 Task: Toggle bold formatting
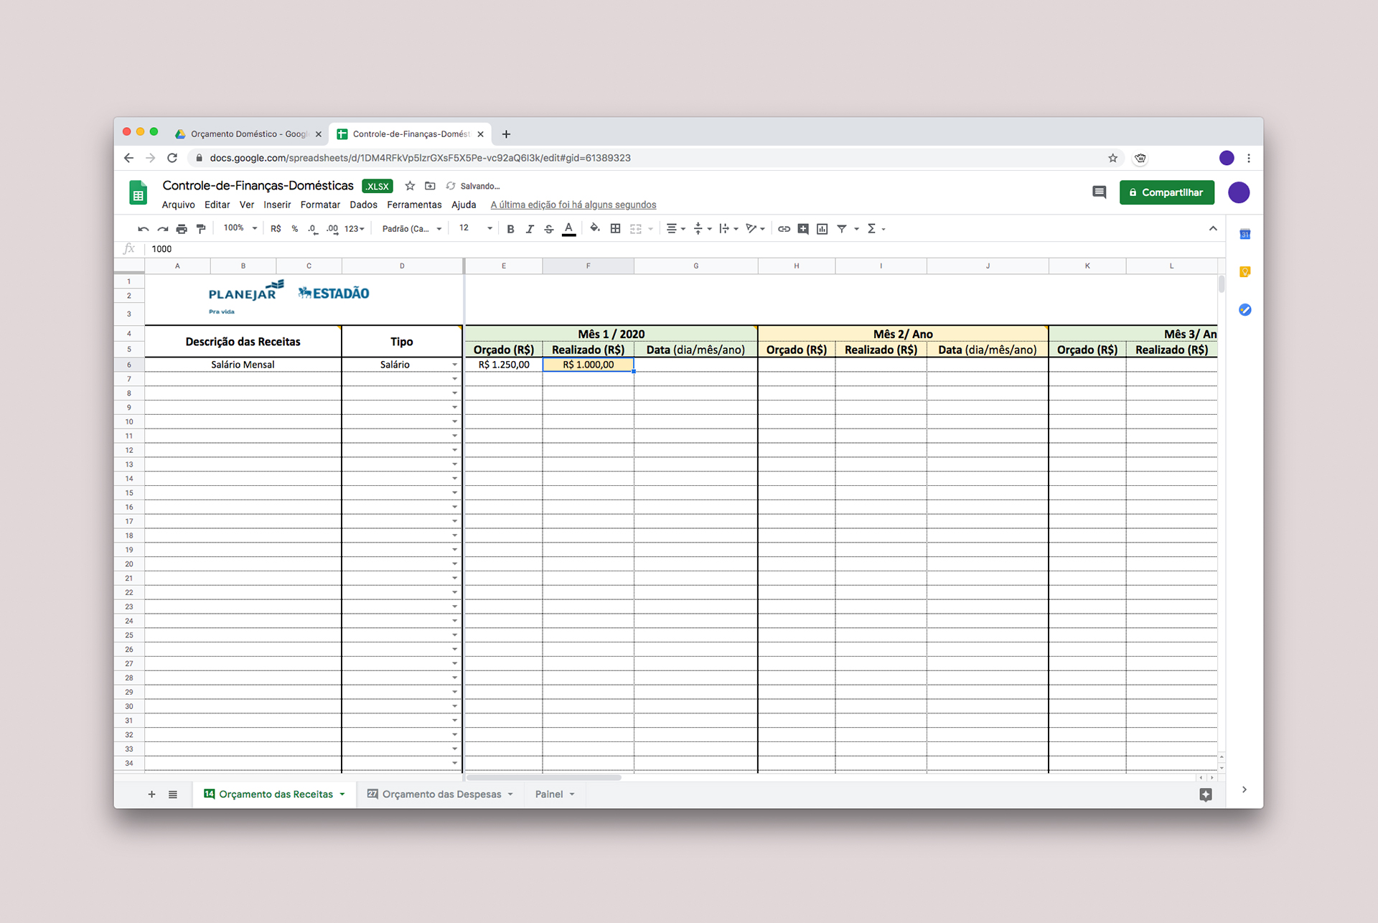coord(510,229)
